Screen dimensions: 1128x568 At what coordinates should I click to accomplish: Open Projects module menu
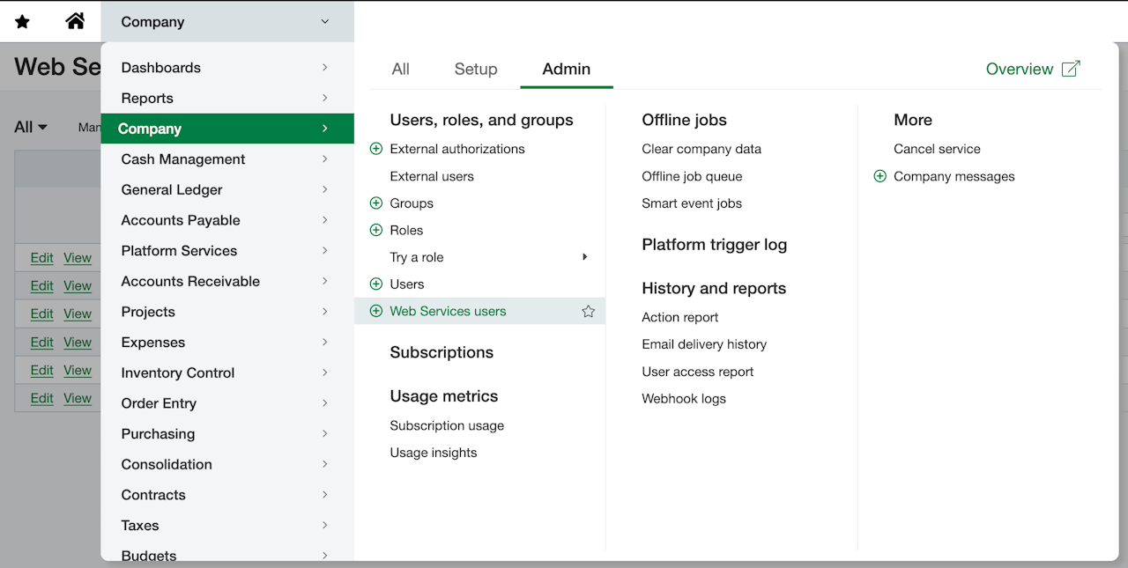[227, 312]
